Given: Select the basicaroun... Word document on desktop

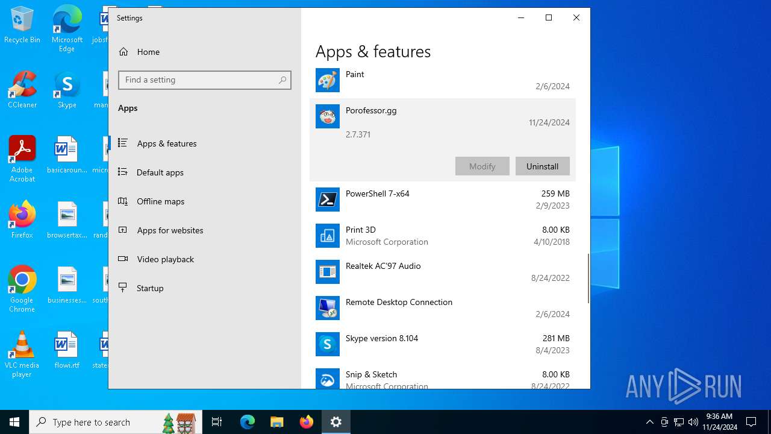Looking at the screenshot, I should [67, 155].
